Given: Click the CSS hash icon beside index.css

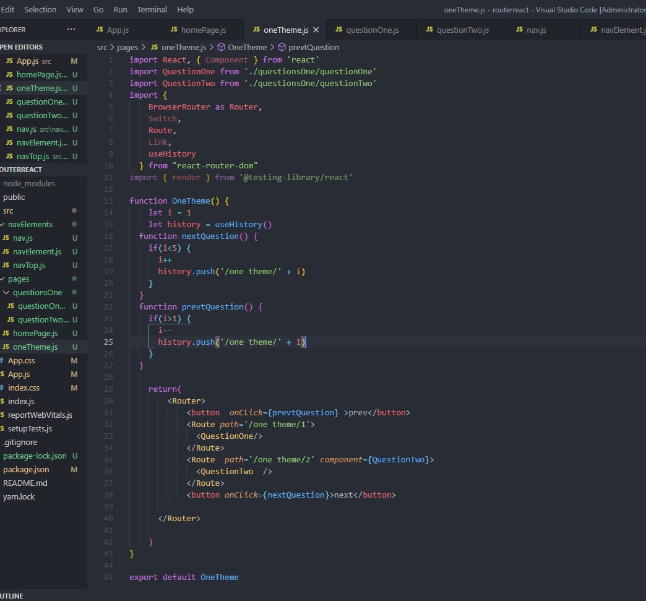Looking at the screenshot, I should 2,387.
